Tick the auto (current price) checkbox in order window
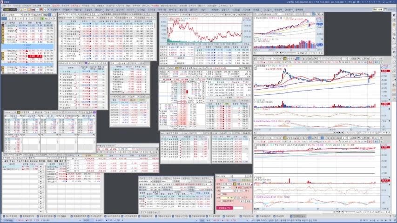This screenshot has height=223, width=397. tap(222, 201)
